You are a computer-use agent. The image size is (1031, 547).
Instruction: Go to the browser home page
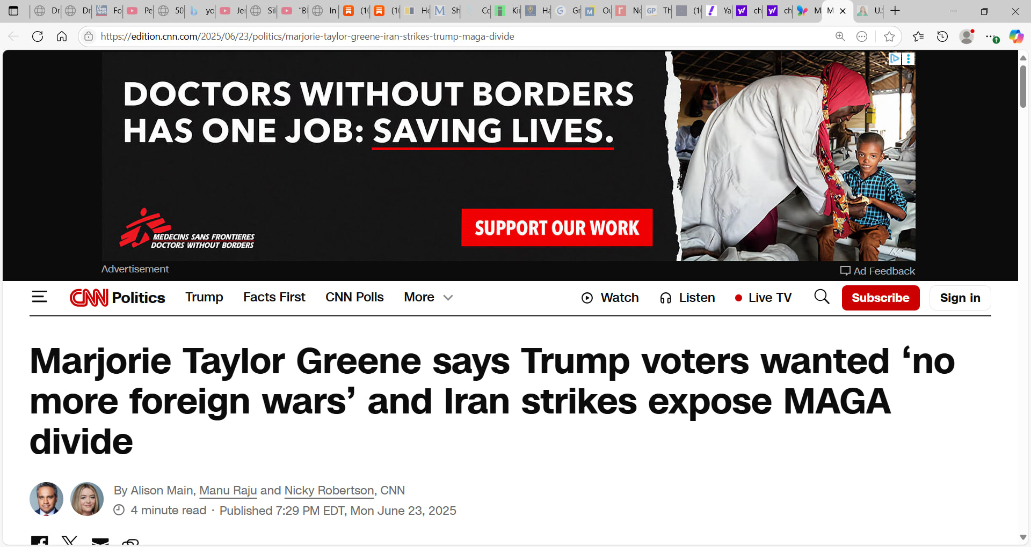click(x=62, y=36)
